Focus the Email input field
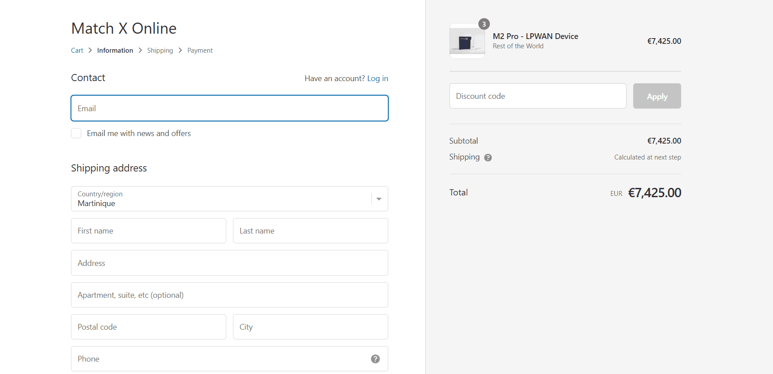Image resolution: width=773 pixels, height=374 pixels. click(x=229, y=108)
